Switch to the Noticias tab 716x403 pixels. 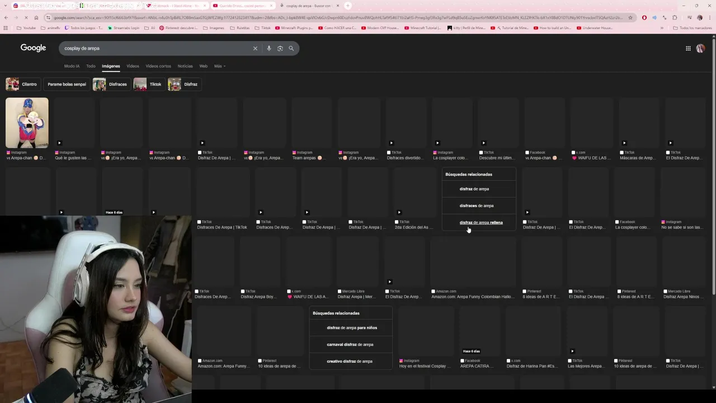pos(185,66)
